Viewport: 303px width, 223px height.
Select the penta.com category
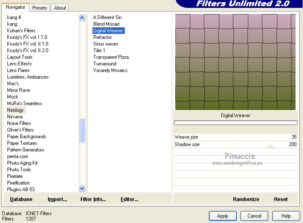click(17, 156)
